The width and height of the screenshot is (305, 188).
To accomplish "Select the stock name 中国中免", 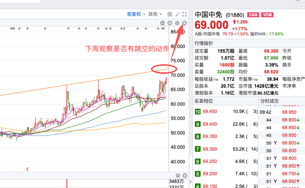I will pyautogui.click(x=208, y=15).
